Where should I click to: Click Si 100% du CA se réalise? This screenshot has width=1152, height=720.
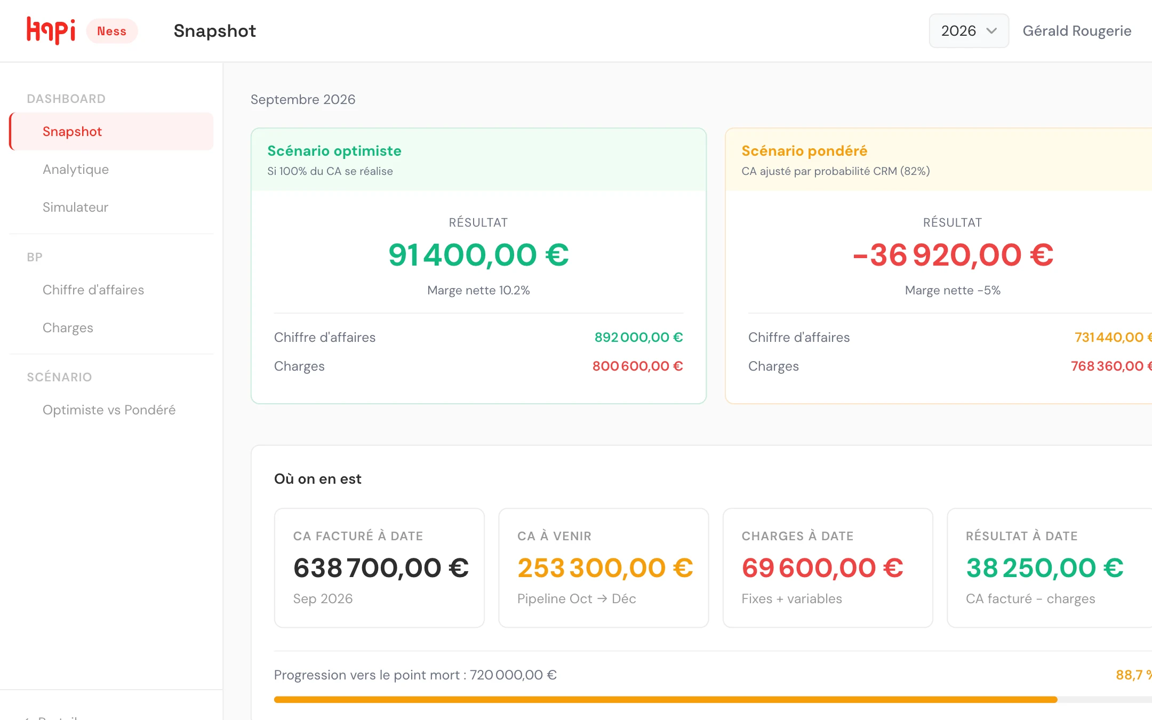pyautogui.click(x=330, y=171)
